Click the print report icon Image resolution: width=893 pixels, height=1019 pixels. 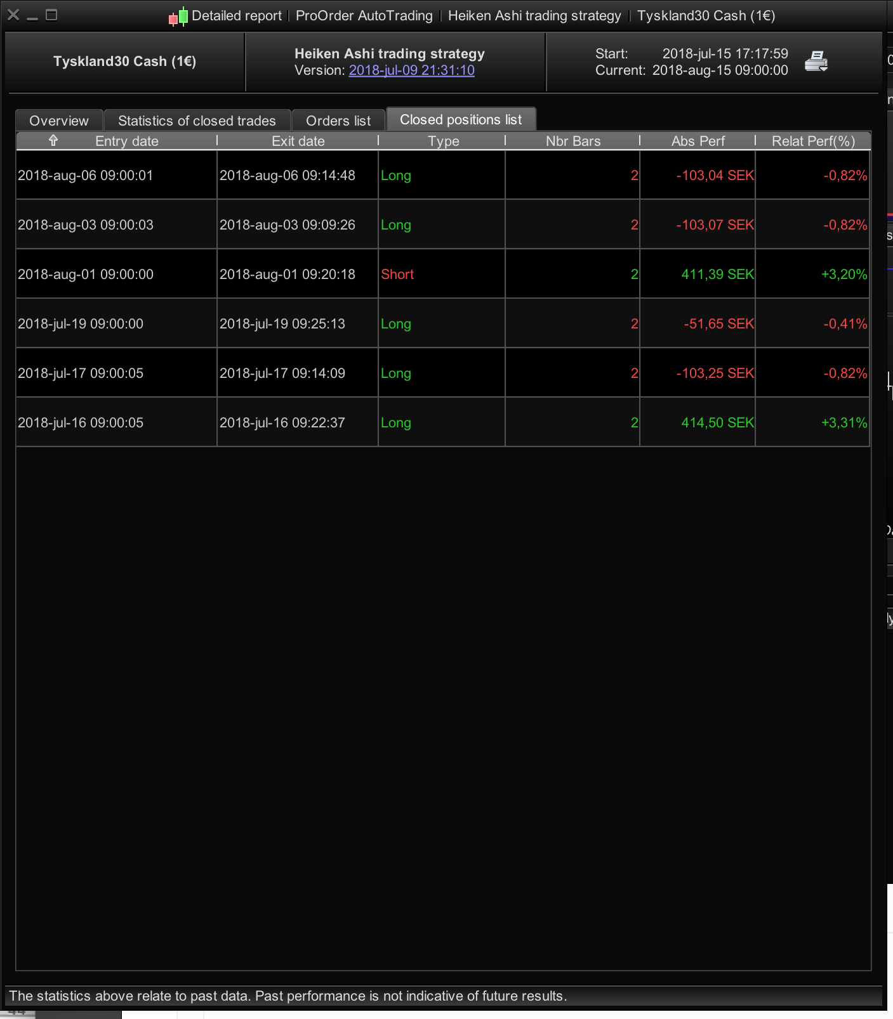pyautogui.click(x=816, y=62)
